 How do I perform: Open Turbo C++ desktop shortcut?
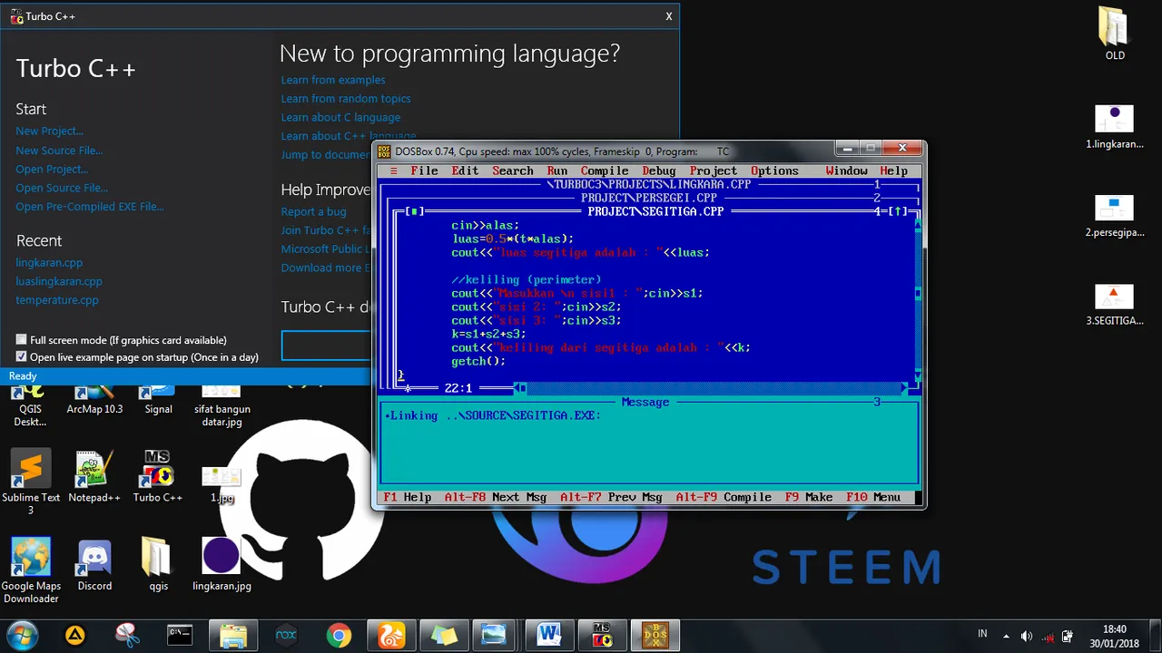[x=158, y=477]
